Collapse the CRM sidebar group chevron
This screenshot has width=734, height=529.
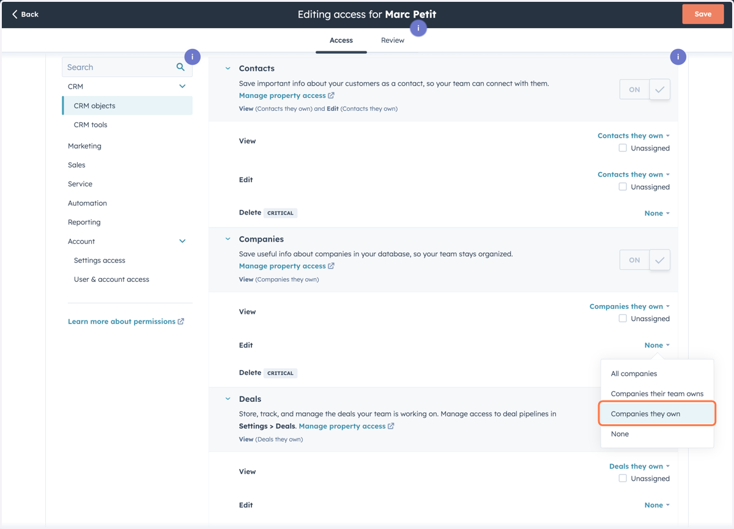point(182,87)
